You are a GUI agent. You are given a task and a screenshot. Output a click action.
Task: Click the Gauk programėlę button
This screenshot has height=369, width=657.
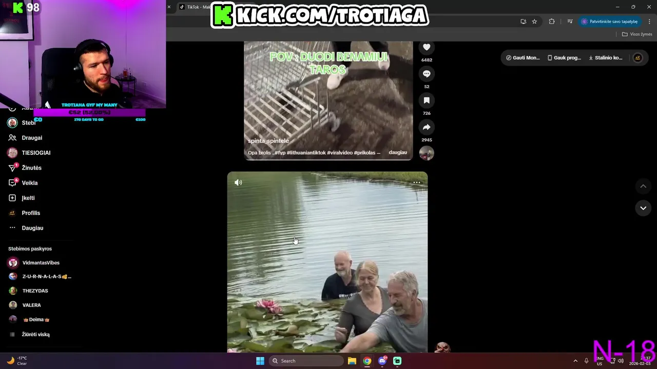tap(565, 58)
